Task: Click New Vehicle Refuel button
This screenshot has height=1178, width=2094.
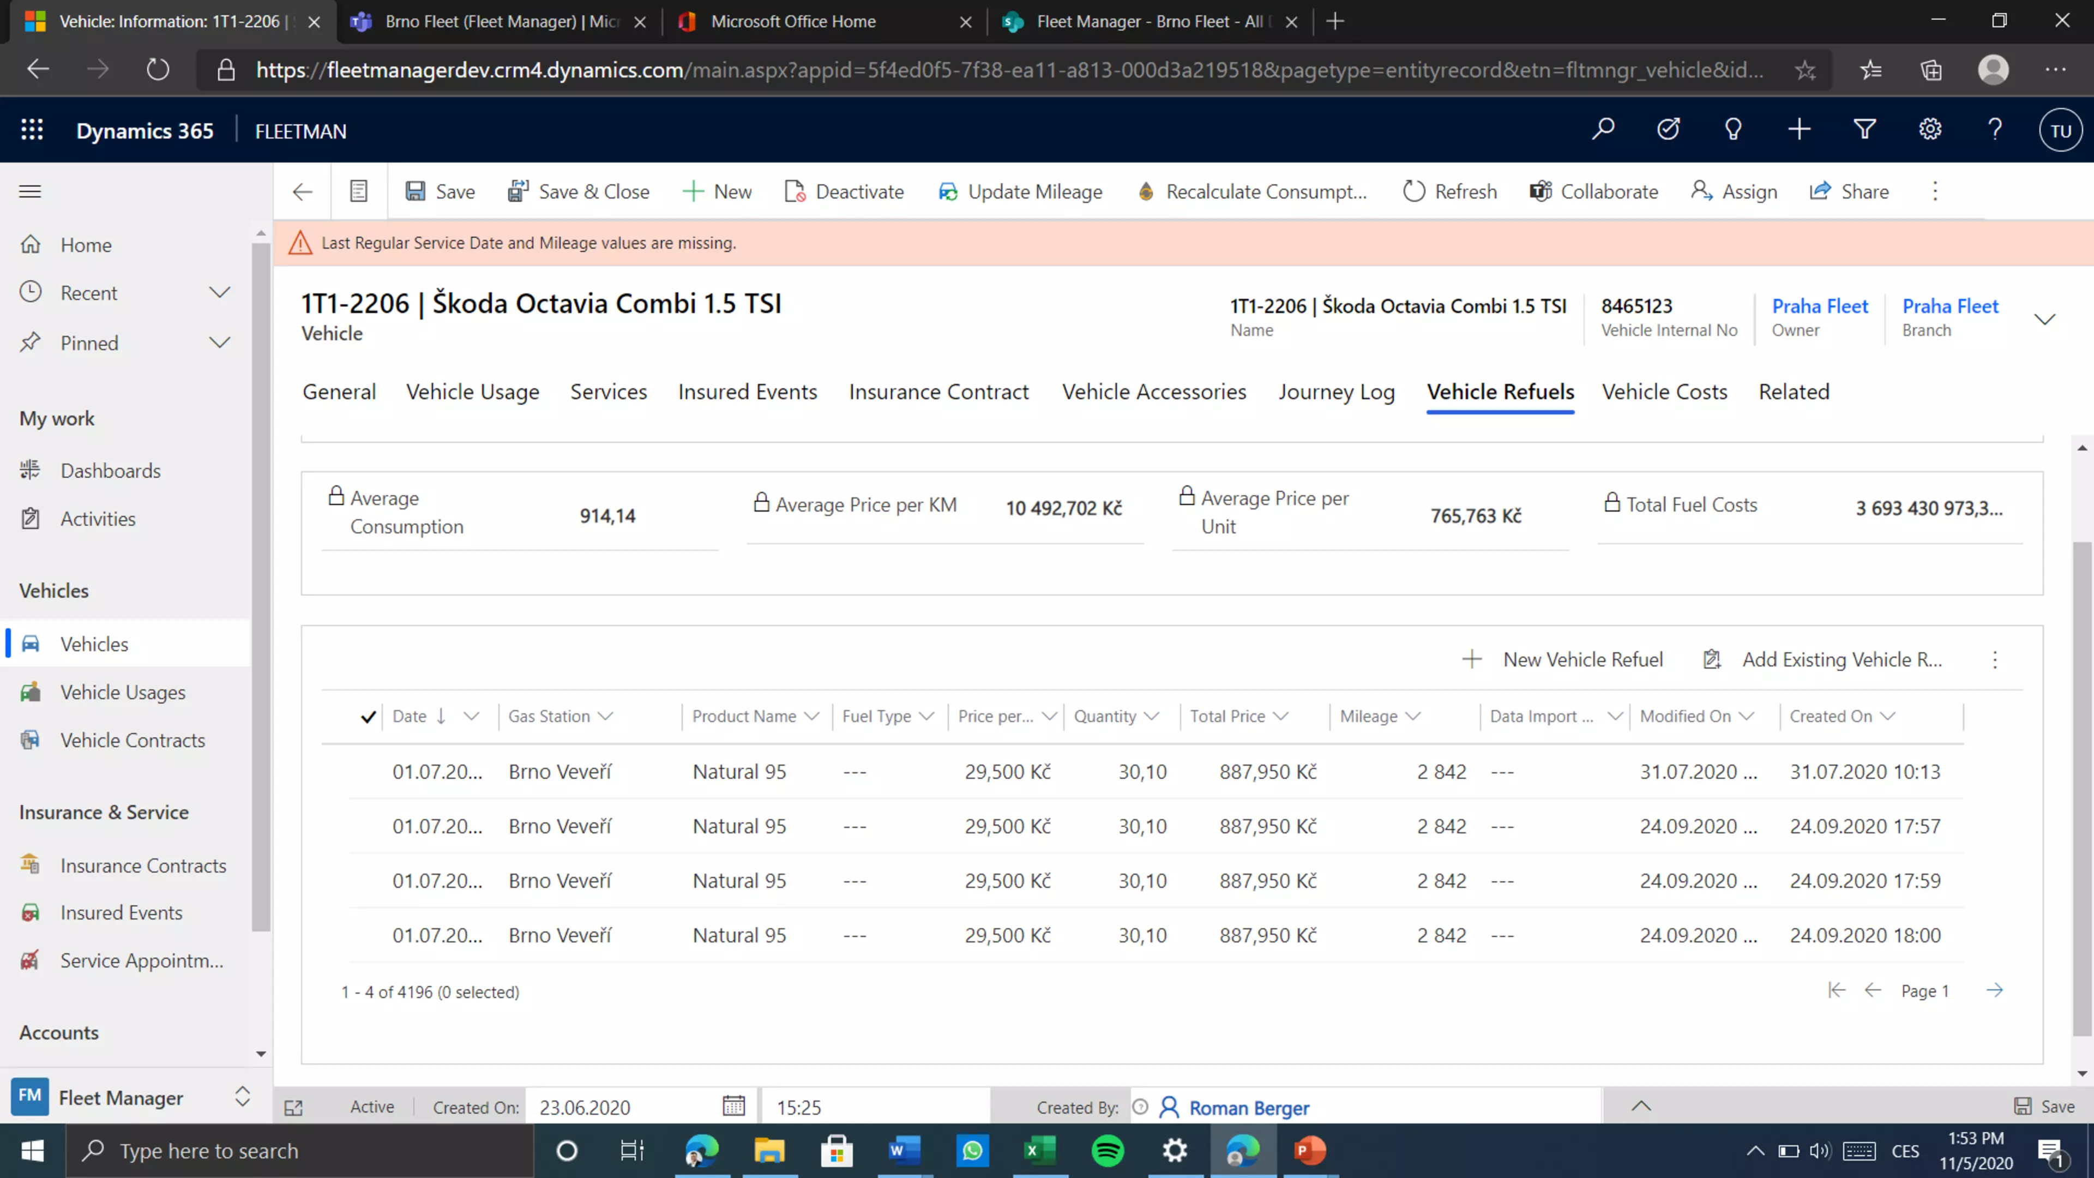Action: click(1562, 660)
